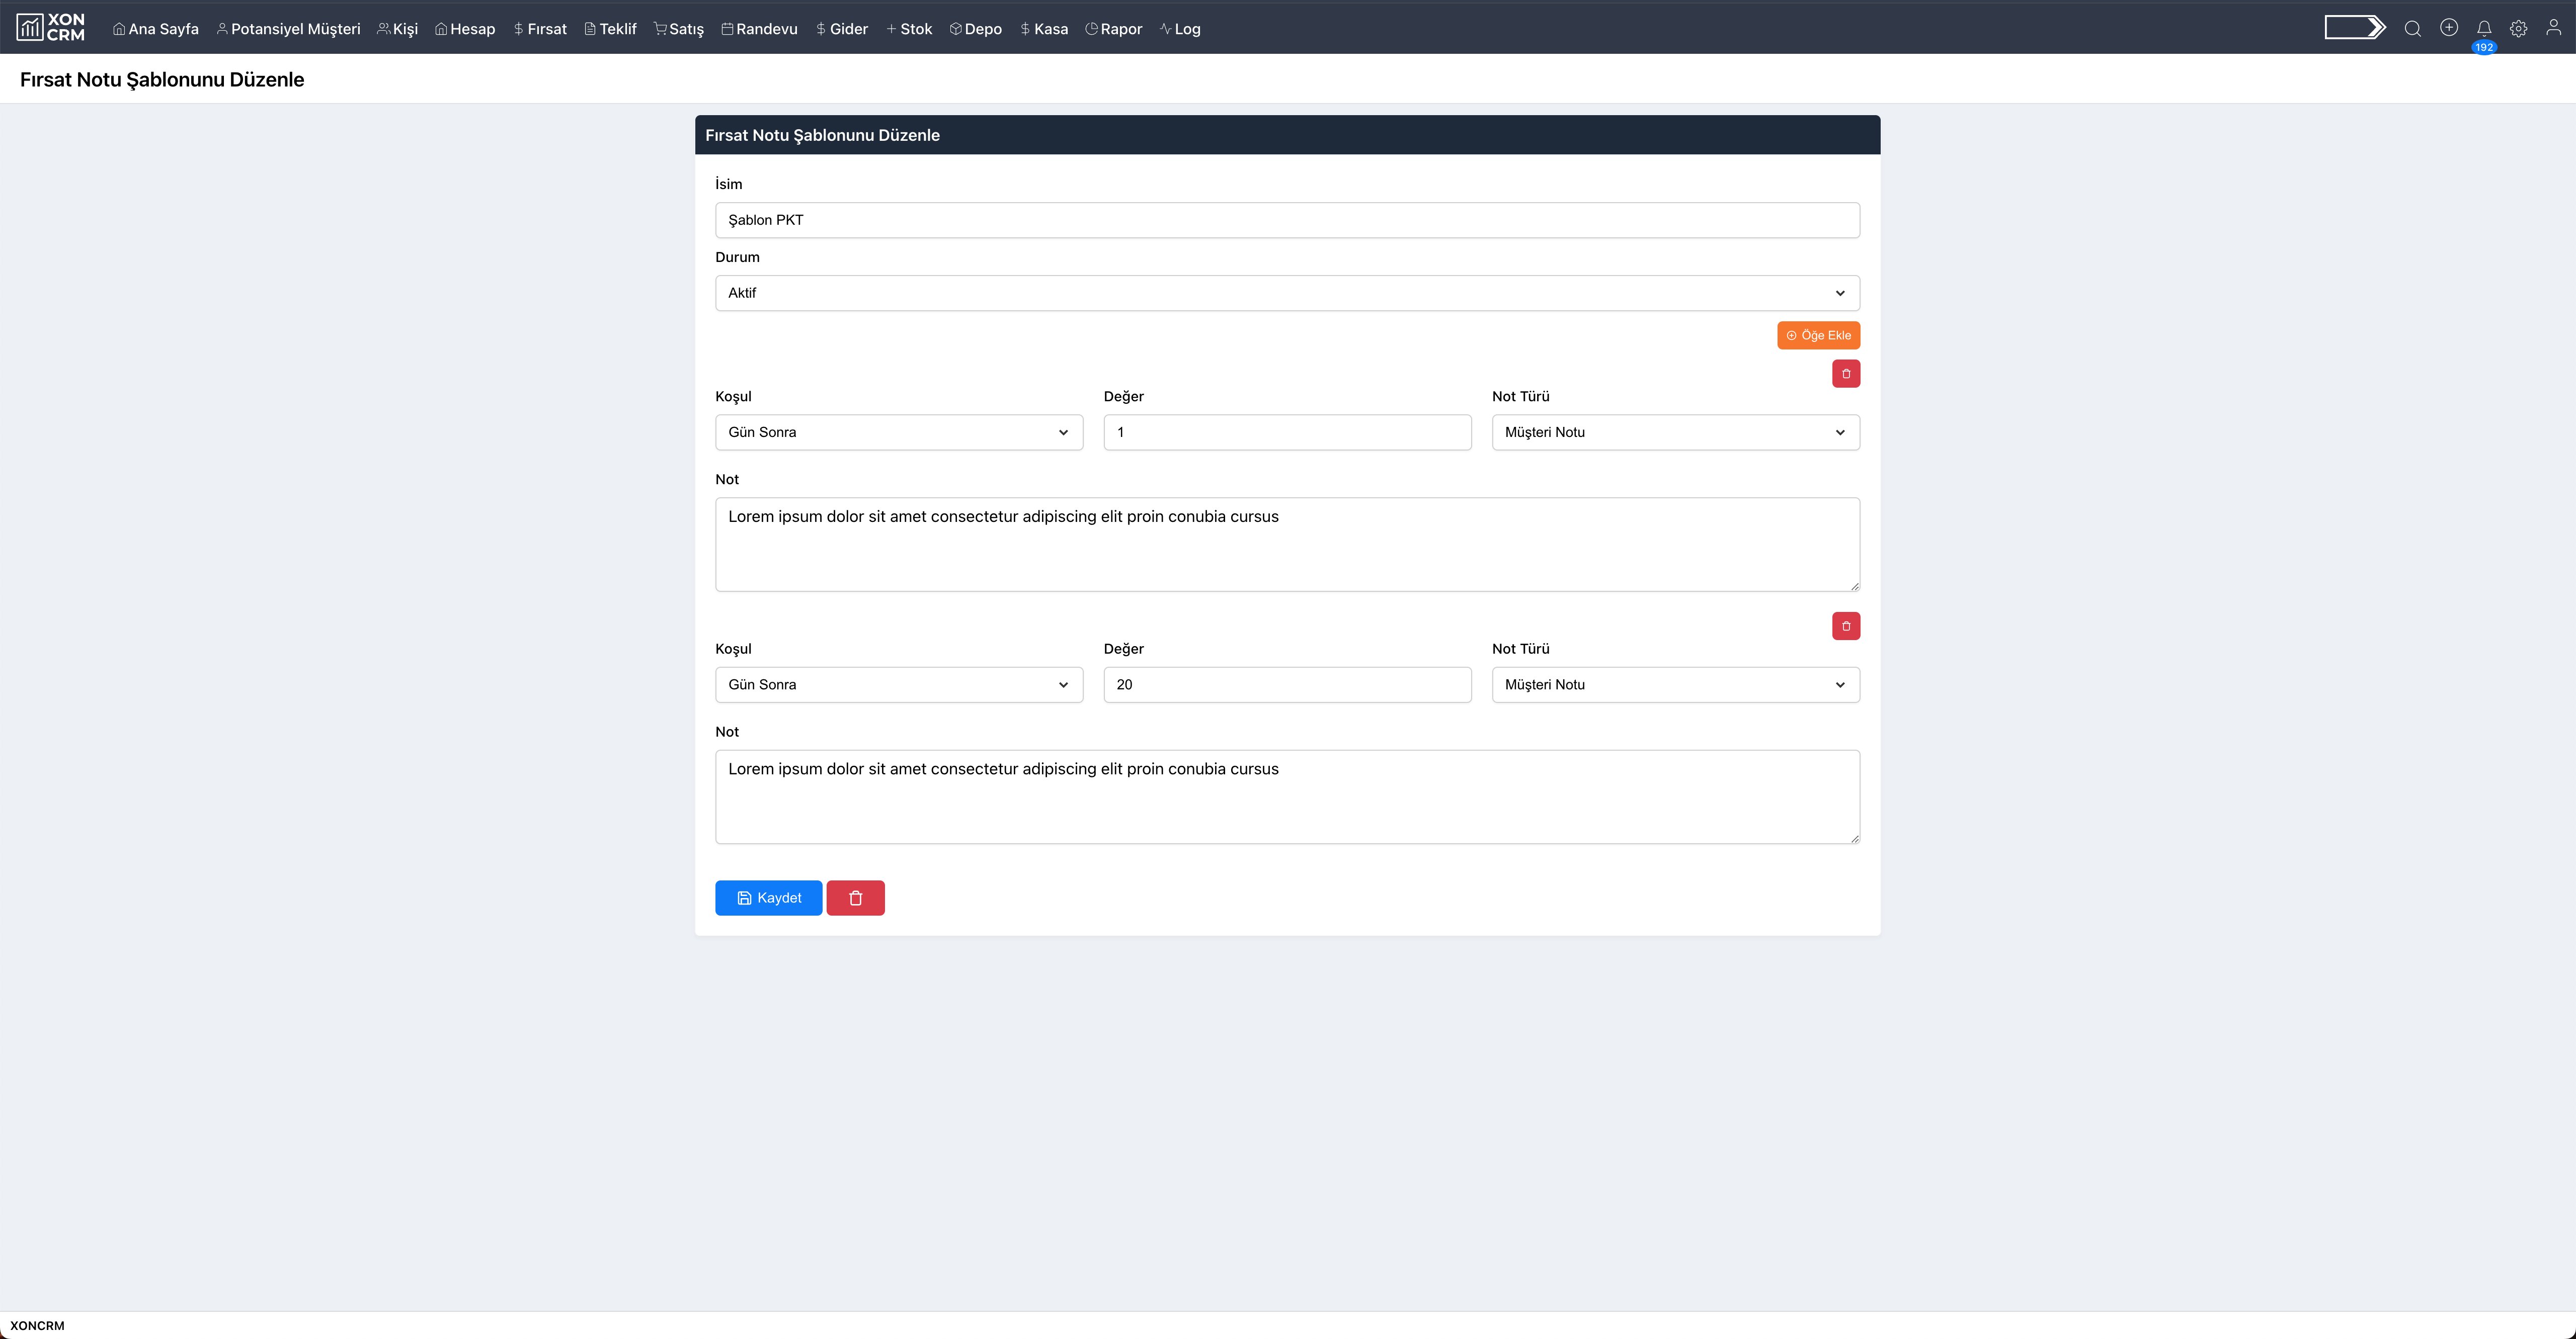Screen dimensions: 2576x1339
Task: Click the XON CRM logo
Action: point(51,28)
